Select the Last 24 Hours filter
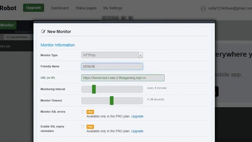This screenshot has height=142, width=252. click(17, 37)
